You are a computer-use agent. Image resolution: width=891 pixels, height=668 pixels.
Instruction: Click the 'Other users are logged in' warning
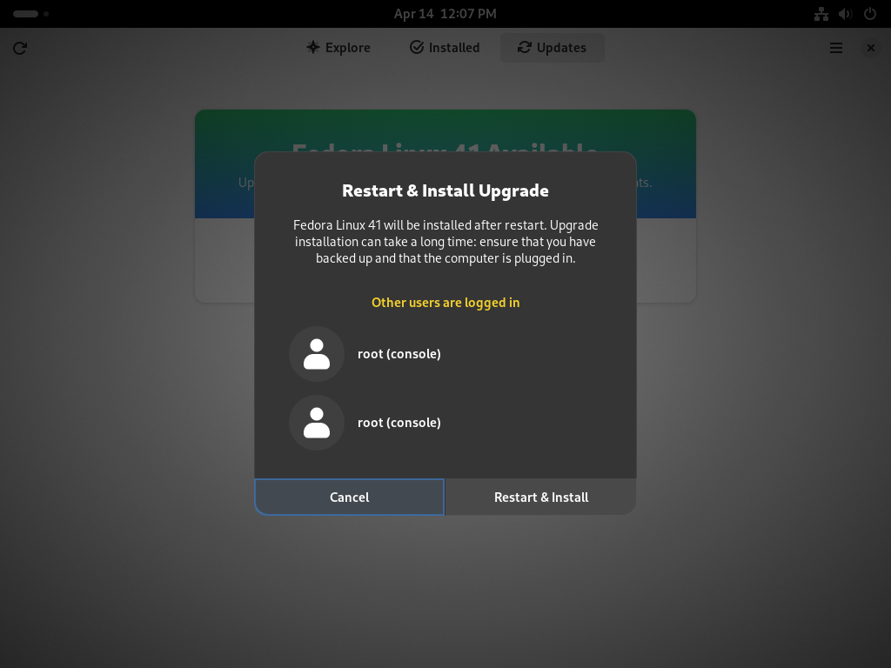tap(445, 303)
